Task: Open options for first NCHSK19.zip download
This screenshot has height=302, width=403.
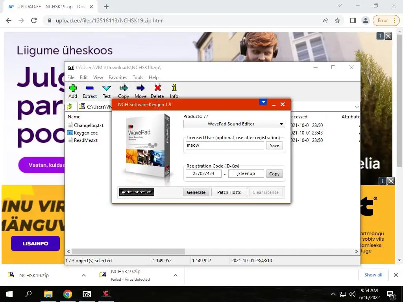Action: 84,275
